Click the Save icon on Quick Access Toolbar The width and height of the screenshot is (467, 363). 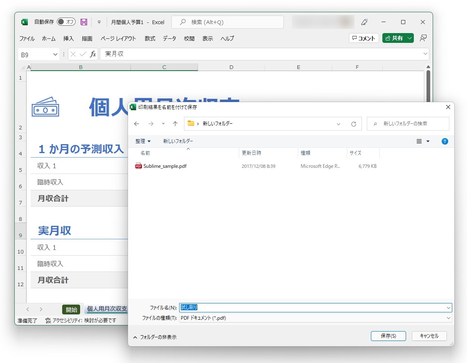[83, 22]
